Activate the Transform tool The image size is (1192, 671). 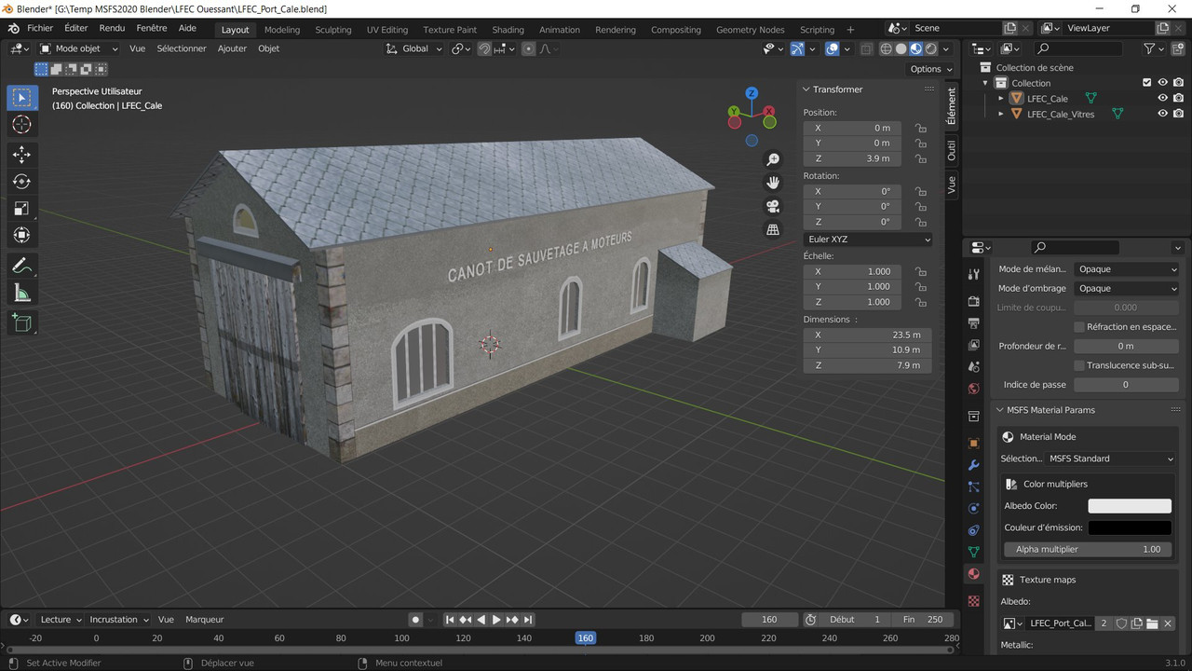coord(22,236)
